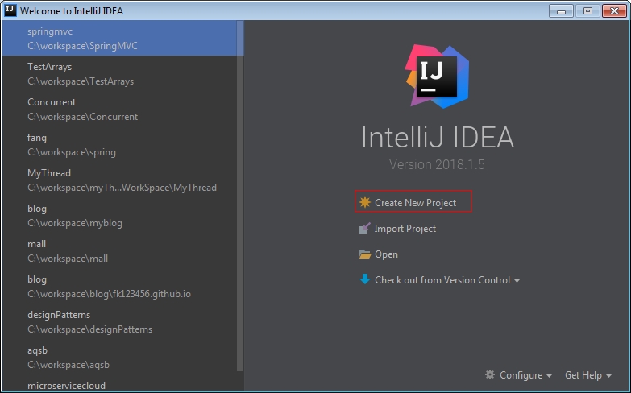The width and height of the screenshot is (631, 393).
Task: Click path C:\workspace\TestArrays
Action: pos(81,81)
